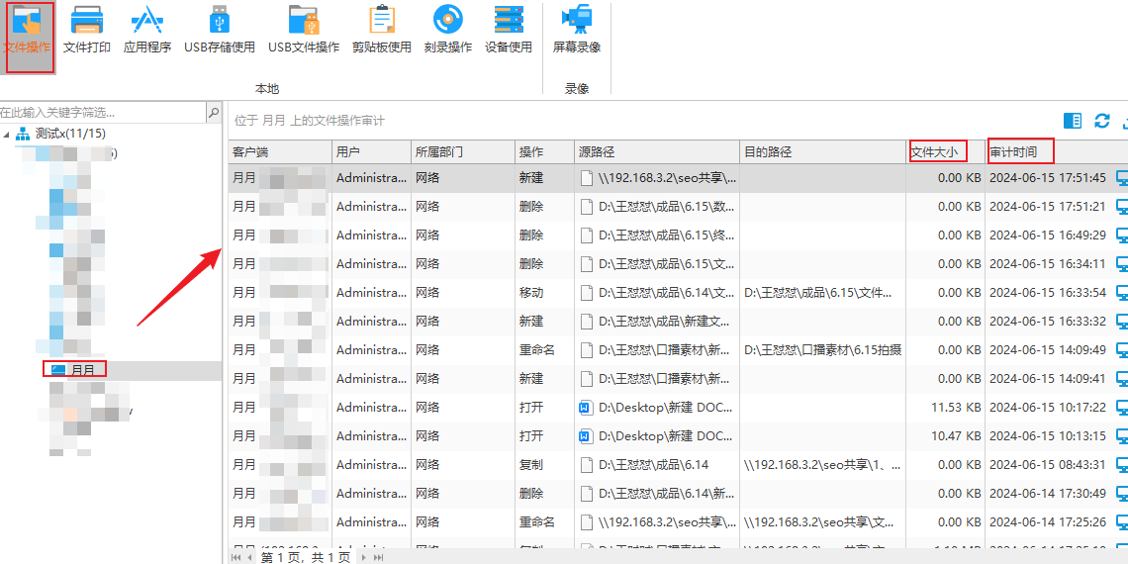Click the search magnifier button
This screenshot has height=564, width=1128.
(x=213, y=113)
